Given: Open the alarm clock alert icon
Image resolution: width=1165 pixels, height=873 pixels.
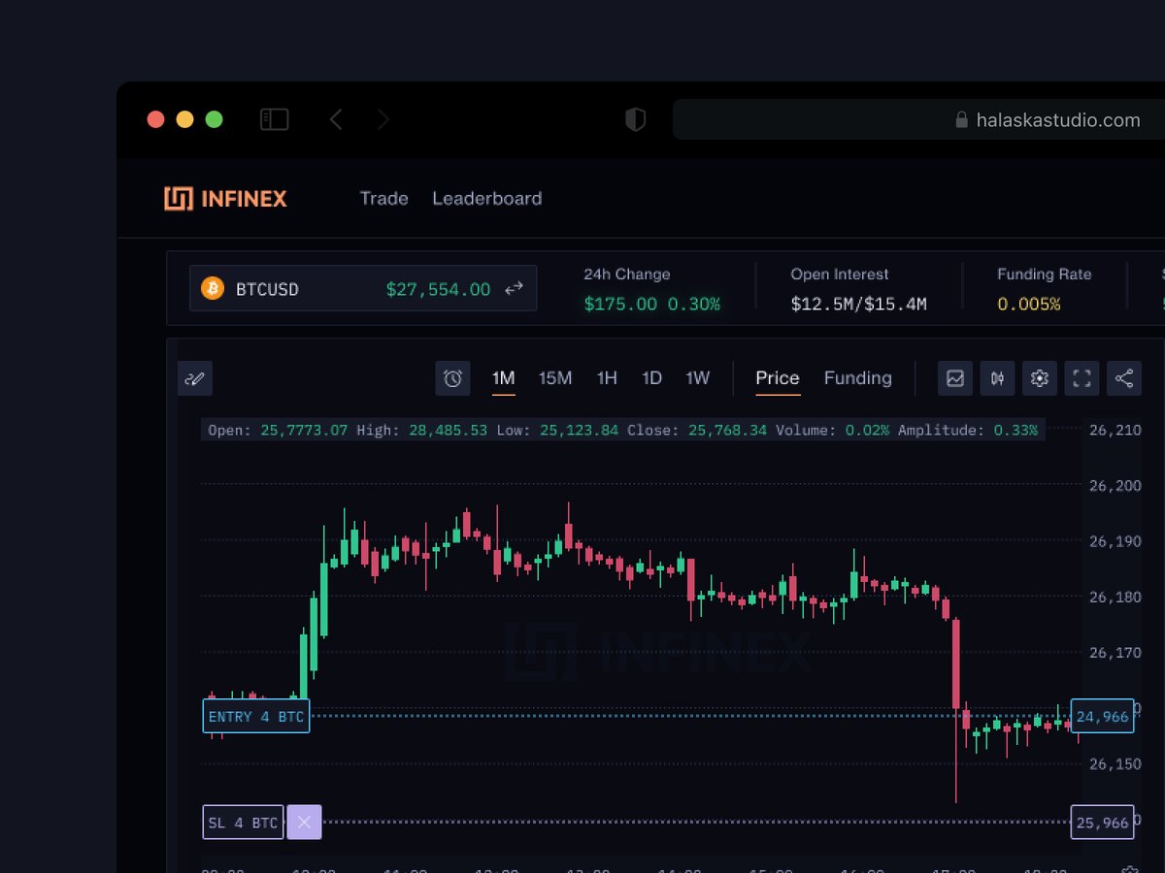Looking at the screenshot, I should click(452, 378).
